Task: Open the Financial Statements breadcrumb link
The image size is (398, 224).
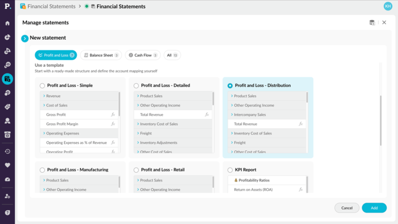Action: tap(51, 6)
